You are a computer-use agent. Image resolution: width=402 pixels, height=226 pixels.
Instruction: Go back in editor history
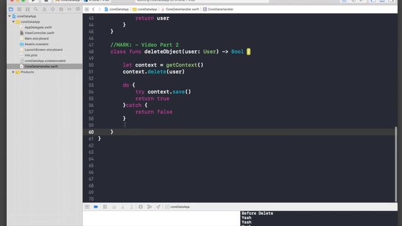click(94, 9)
